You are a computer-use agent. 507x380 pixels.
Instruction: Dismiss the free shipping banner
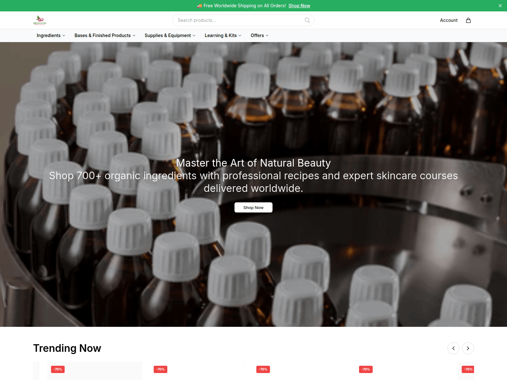click(500, 6)
